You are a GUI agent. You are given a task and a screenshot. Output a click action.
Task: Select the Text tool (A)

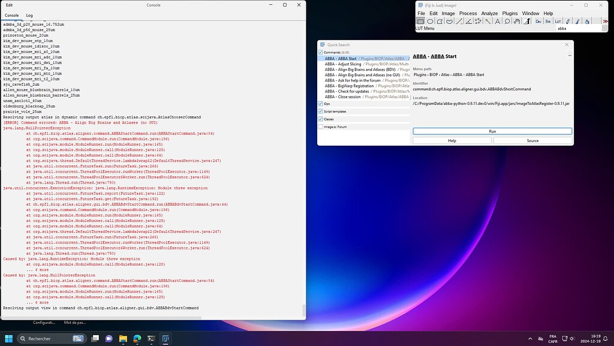coord(498,22)
